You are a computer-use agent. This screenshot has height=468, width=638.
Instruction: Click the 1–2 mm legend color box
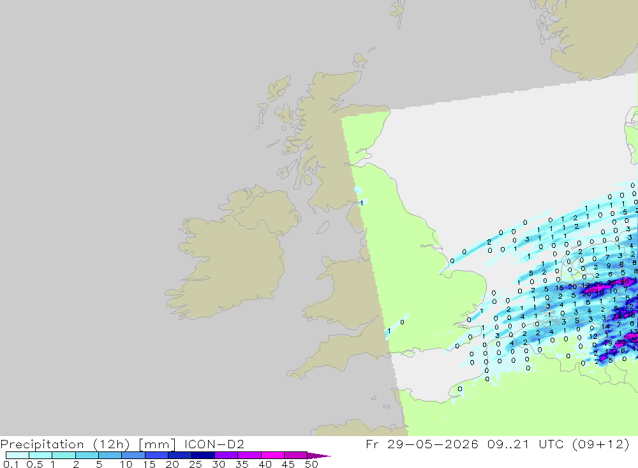tap(63, 455)
